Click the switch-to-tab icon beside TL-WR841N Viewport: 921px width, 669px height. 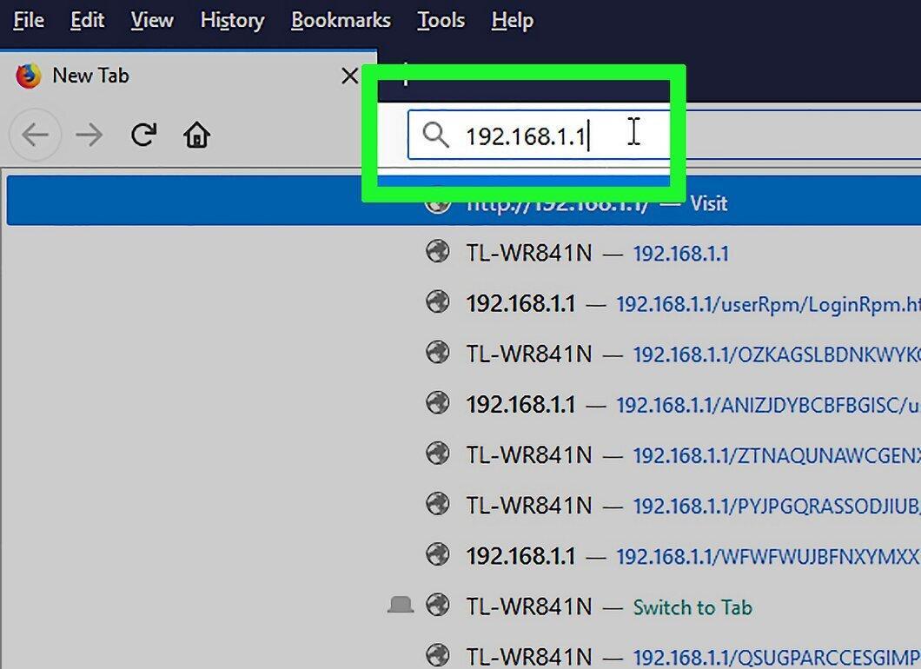[400, 605]
